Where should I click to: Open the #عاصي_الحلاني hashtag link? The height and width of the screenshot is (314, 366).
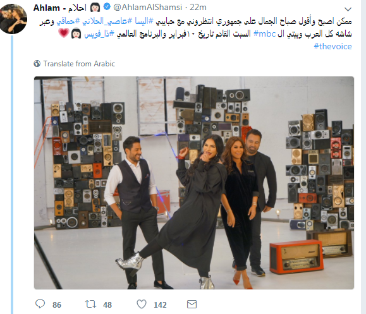pos(106,21)
